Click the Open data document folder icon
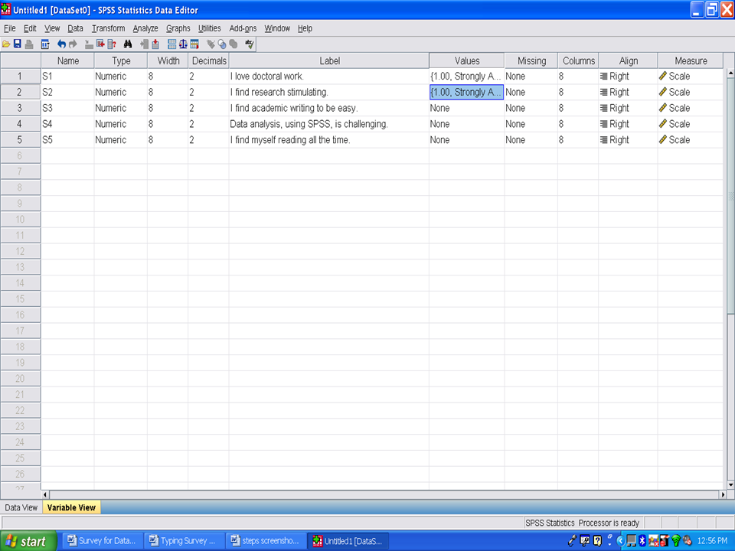The image size is (735, 551). (x=6, y=44)
